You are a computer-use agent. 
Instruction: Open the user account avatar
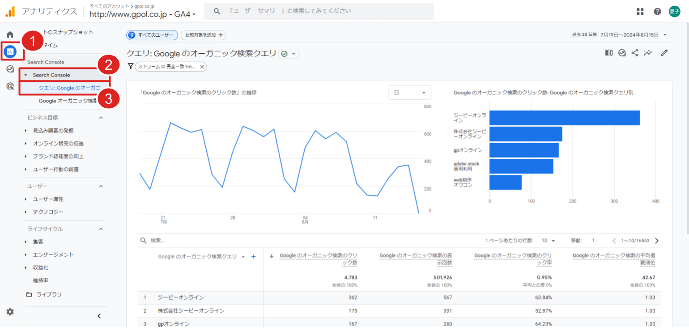click(x=674, y=12)
